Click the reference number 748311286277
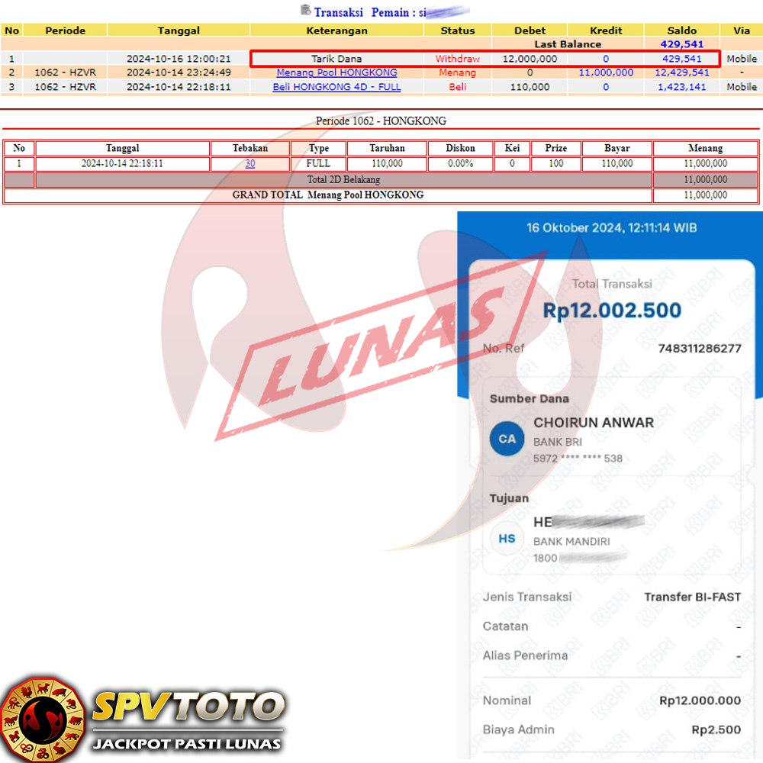 click(x=699, y=349)
